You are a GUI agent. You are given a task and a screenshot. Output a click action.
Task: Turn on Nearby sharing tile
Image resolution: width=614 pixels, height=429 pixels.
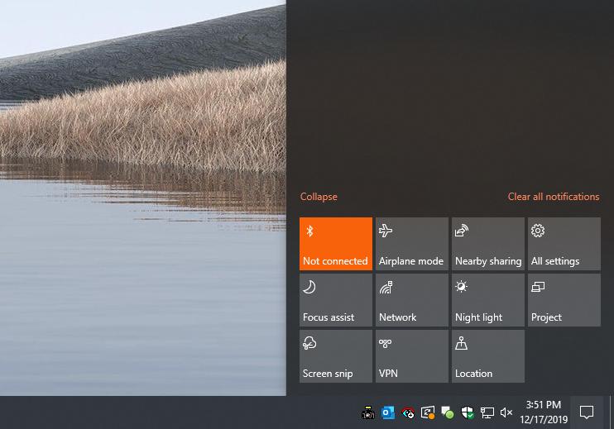(488, 244)
